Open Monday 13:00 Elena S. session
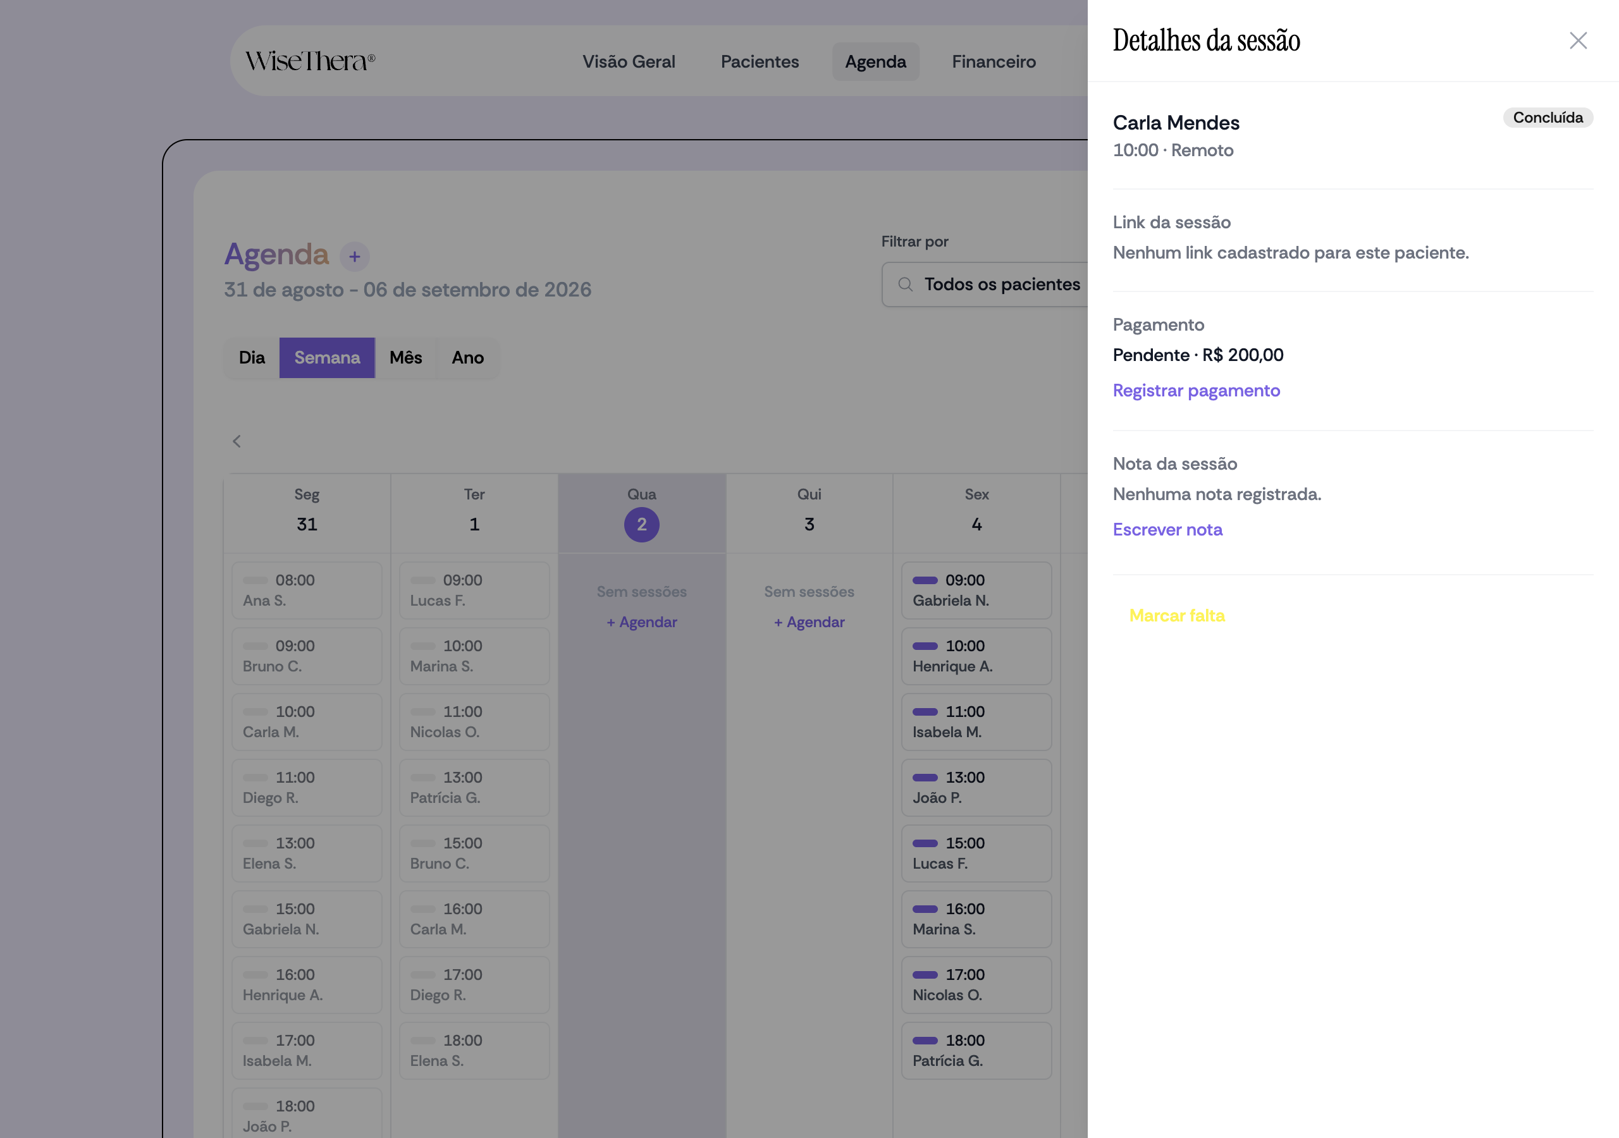Screen dimensions: 1619x1138 click(x=307, y=853)
